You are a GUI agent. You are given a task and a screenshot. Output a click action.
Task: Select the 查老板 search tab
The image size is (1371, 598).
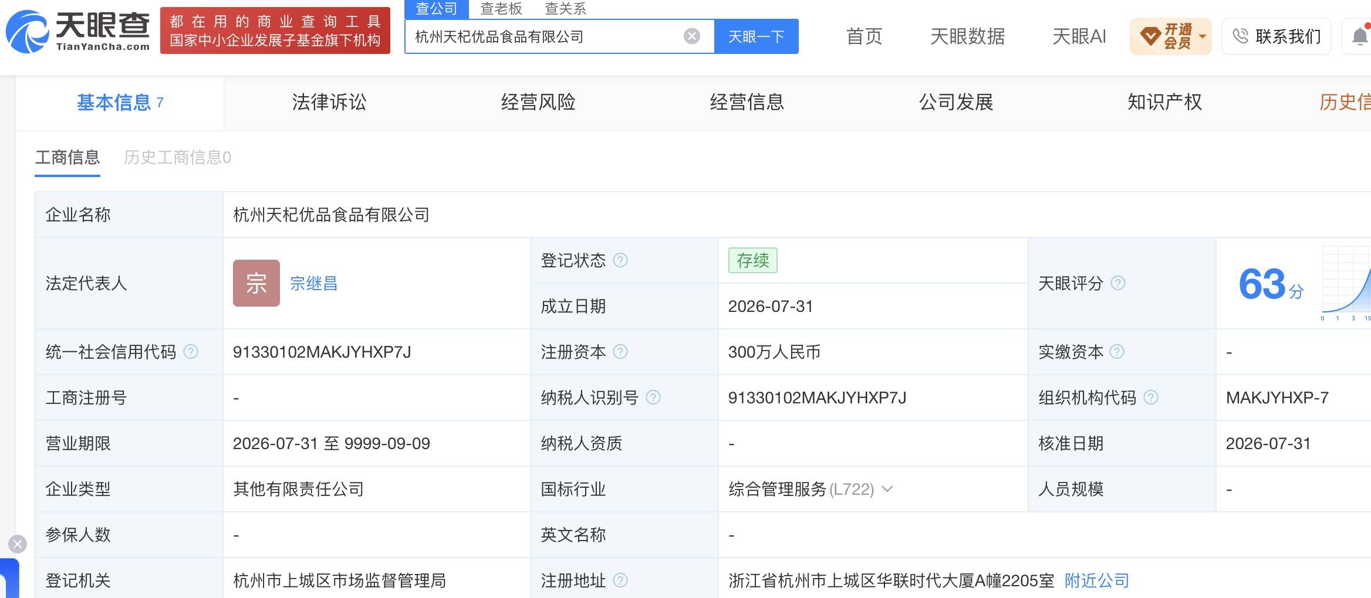coord(501,8)
